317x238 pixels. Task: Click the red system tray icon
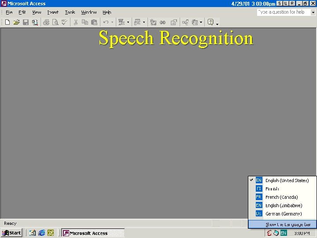click(x=269, y=233)
